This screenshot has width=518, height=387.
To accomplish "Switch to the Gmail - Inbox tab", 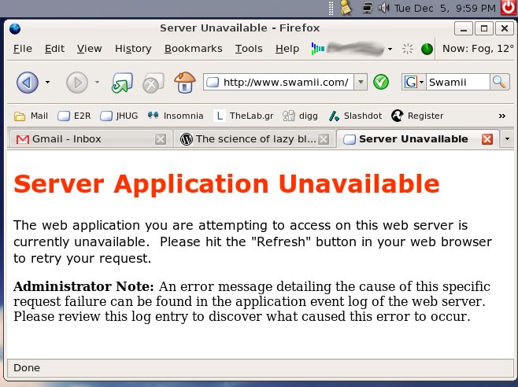I will [x=79, y=139].
